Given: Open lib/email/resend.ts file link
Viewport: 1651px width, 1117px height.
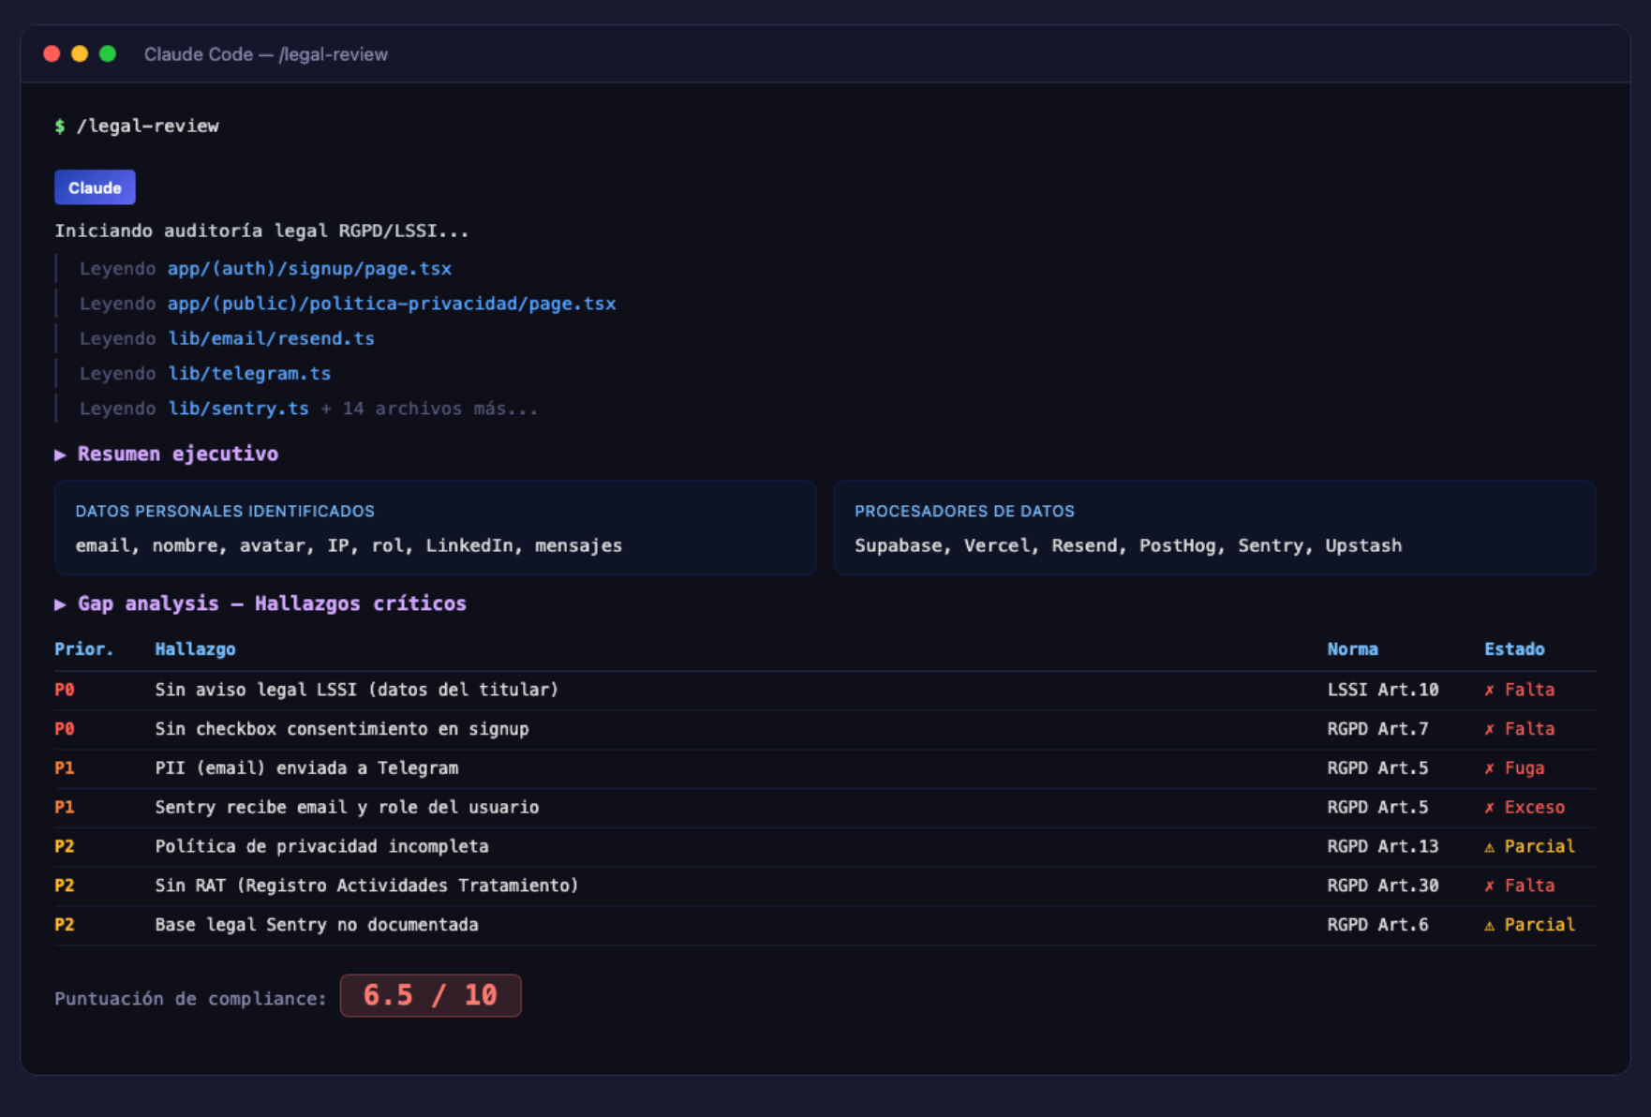Looking at the screenshot, I should pyautogui.click(x=271, y=338).
